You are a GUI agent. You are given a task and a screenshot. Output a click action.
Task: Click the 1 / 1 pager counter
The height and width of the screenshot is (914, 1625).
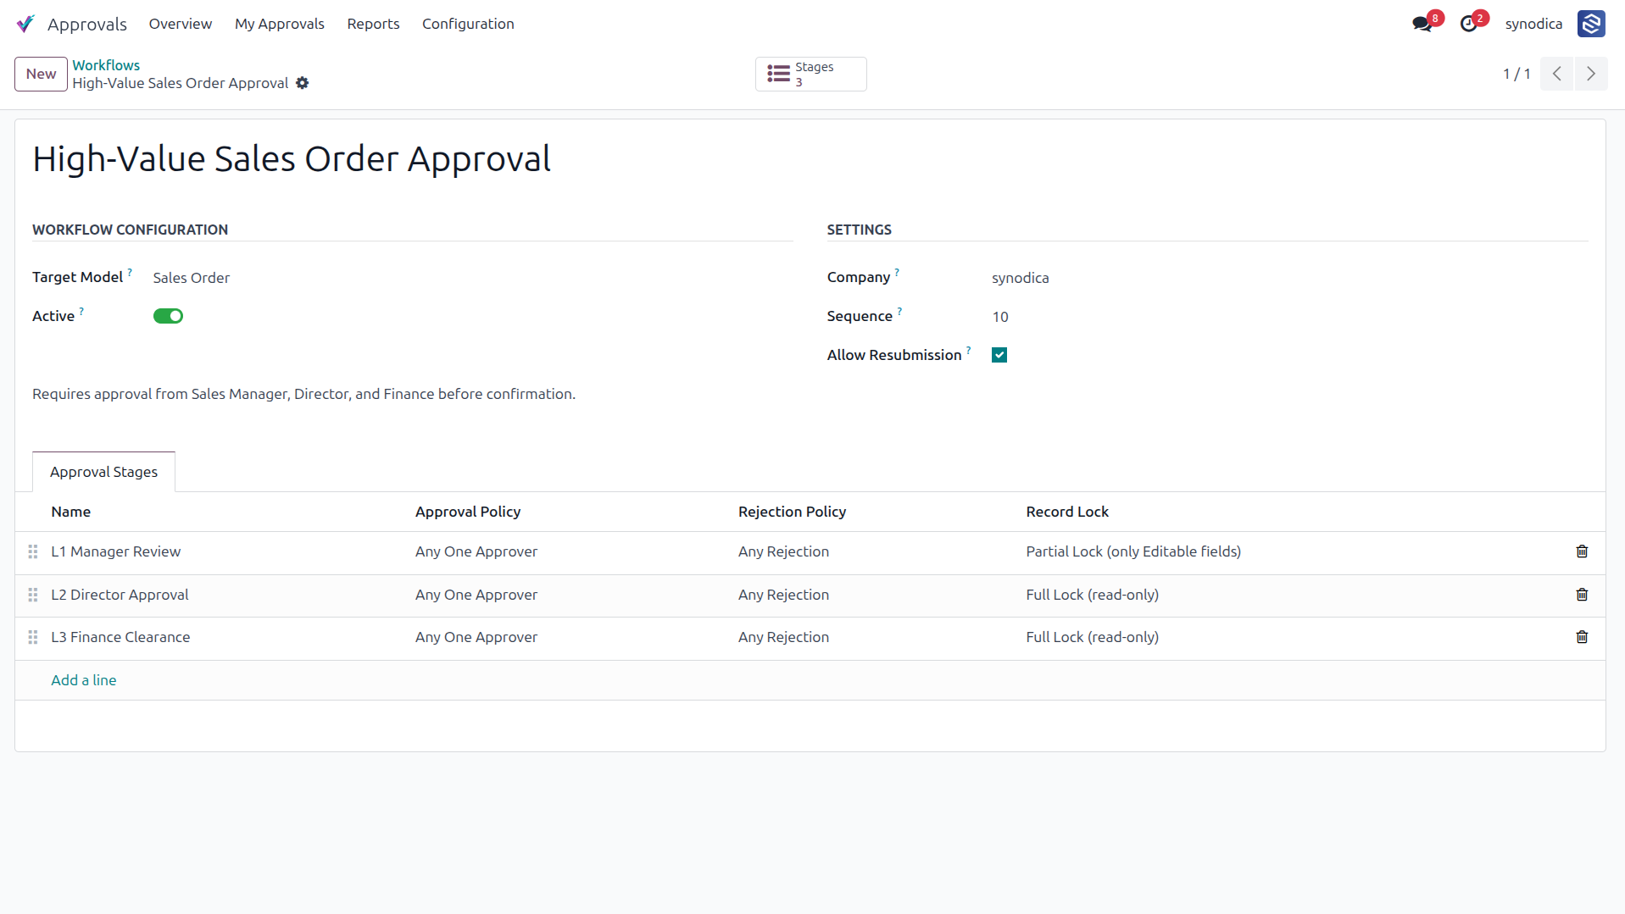point(1516,74)
